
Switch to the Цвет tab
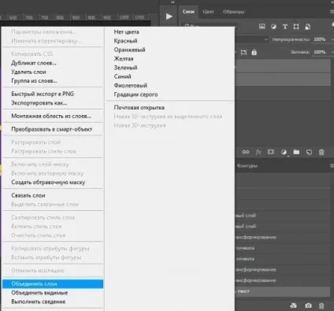click(x=208, y=12)
